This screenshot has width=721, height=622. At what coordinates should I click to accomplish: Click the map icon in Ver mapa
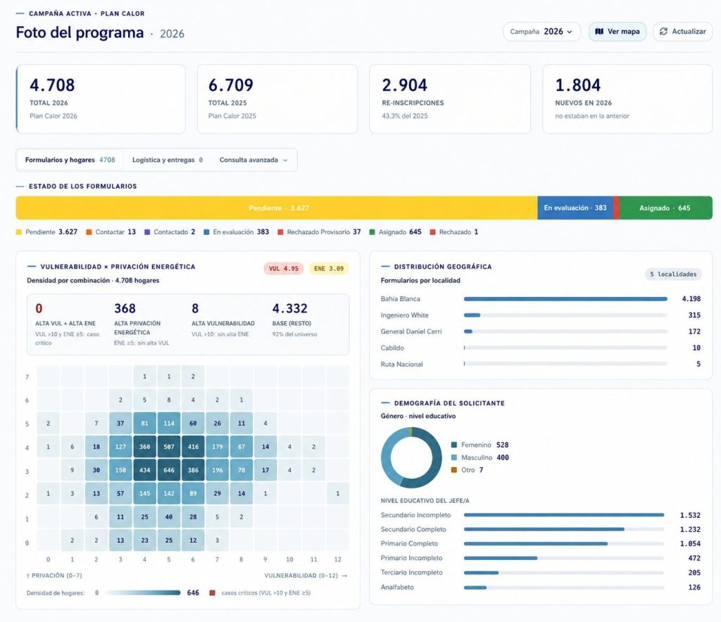(x=599, y=31)
